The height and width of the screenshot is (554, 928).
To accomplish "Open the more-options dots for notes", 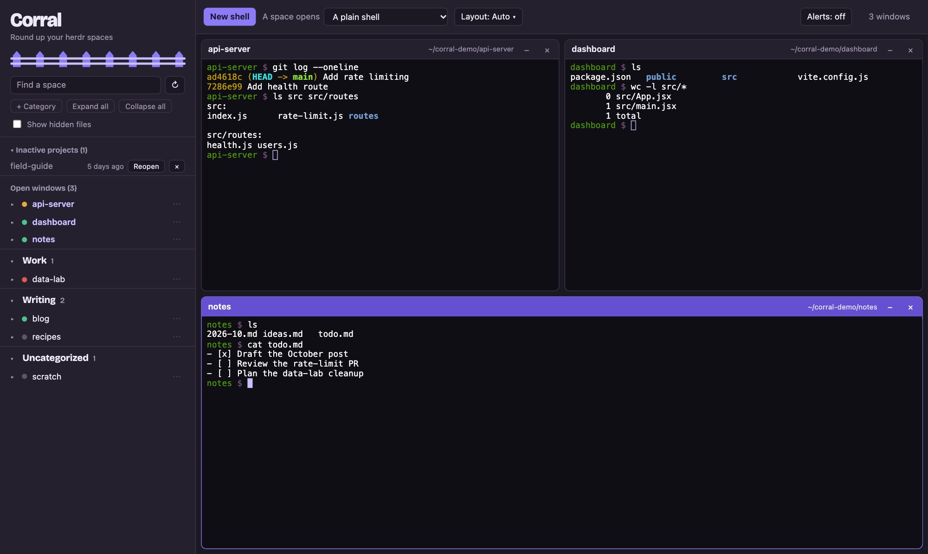I will (177, 239).
